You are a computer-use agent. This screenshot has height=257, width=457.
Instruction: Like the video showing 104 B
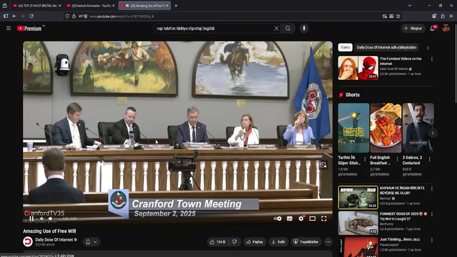pos(218,242)
